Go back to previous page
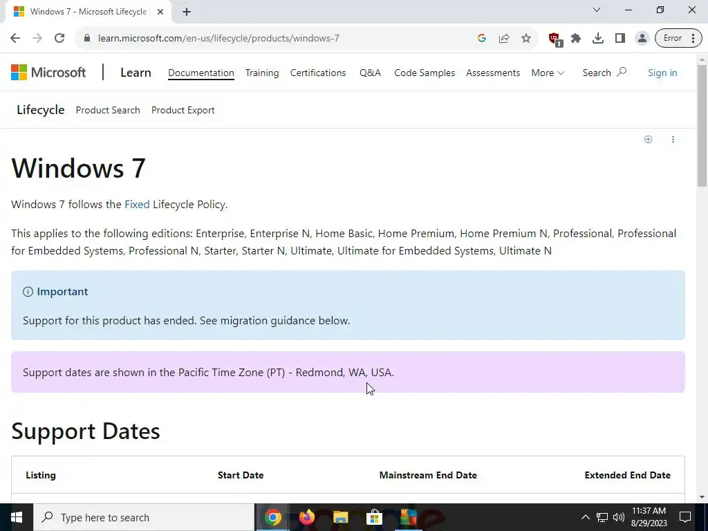This screenshot has height=531, width=708. [15, 39]
